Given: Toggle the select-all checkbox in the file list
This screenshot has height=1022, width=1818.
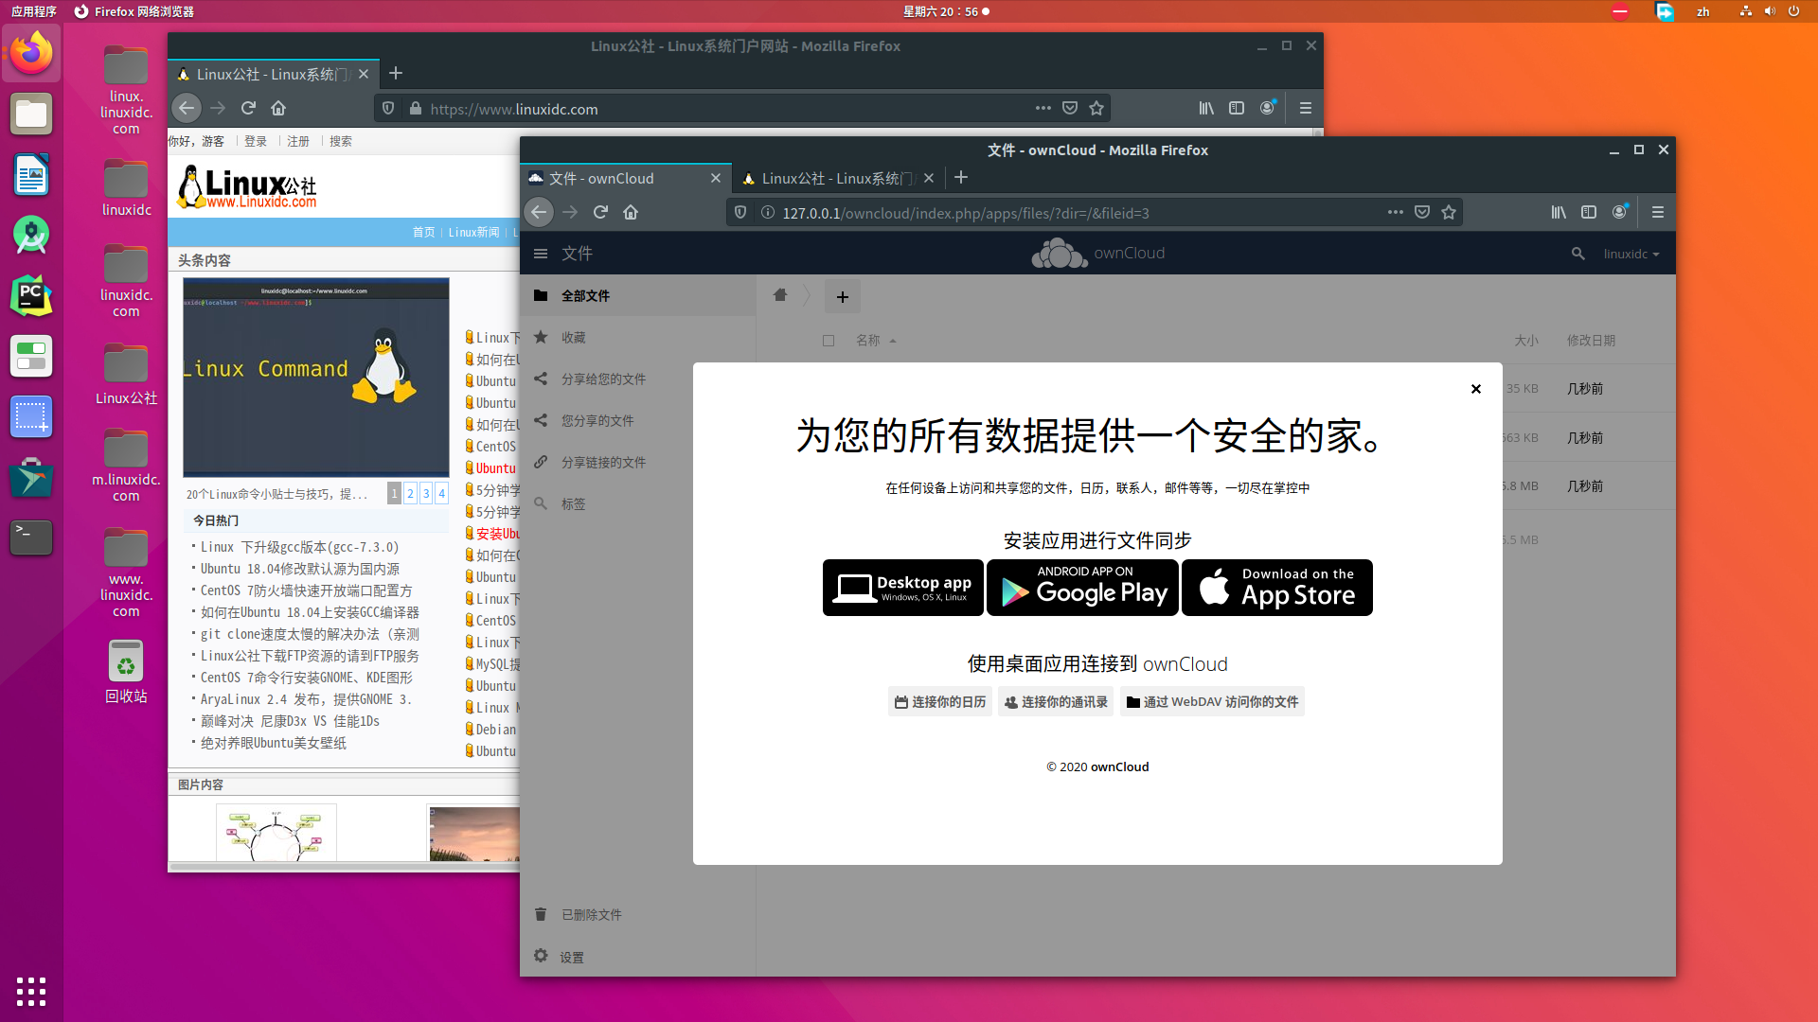Looking at the screenshot, I should point(829,340).
